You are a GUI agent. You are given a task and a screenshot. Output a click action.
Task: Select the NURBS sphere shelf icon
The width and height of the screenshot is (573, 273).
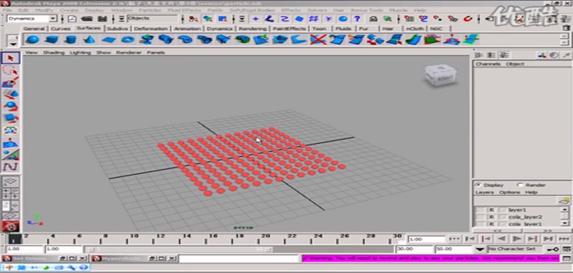click(31, 40)
